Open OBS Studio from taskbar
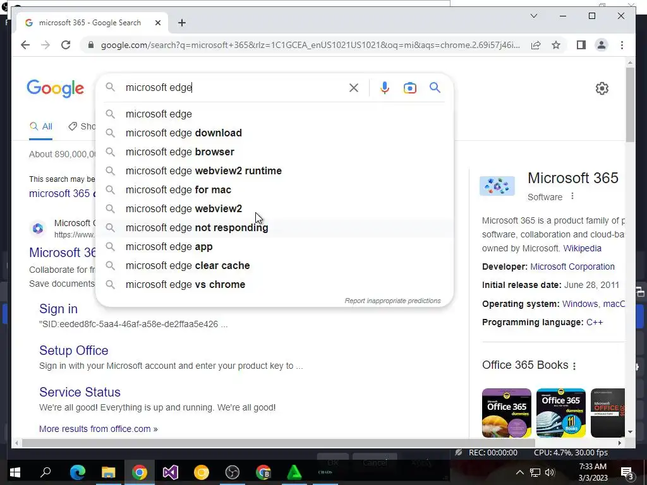Image resolution: width=647 pixels, height=485 pixels. click(x=233, y=472)
